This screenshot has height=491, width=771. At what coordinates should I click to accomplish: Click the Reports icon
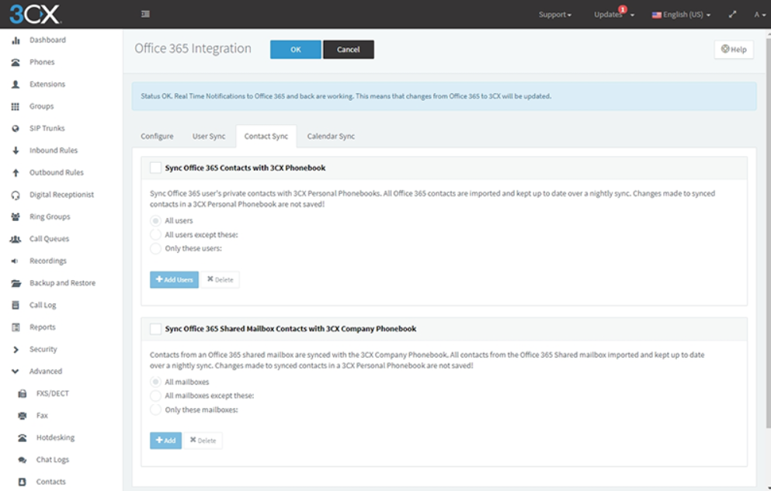point(16,327)
